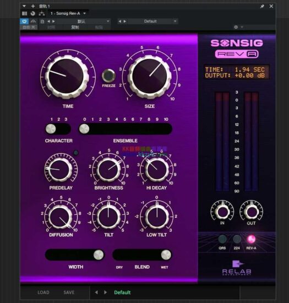Add a new insert with the plus icon

33,6
